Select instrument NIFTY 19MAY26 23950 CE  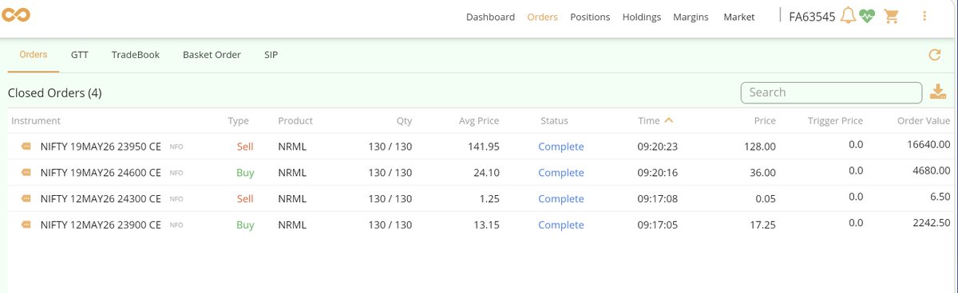click(101, 146)
